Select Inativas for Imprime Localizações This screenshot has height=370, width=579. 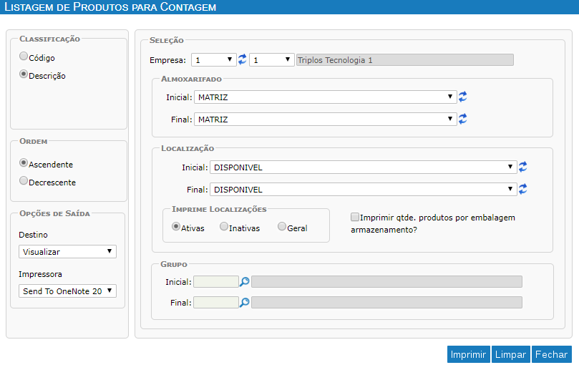point(224,226)
